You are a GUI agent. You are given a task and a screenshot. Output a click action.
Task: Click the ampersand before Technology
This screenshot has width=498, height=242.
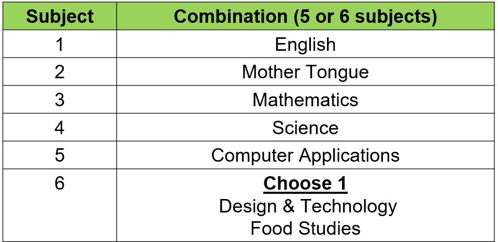286,206
